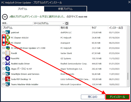Click the Skype Technologies S.A. publisher cell
The height and width of the screenshot is (102, 131).
pos(72,69)
